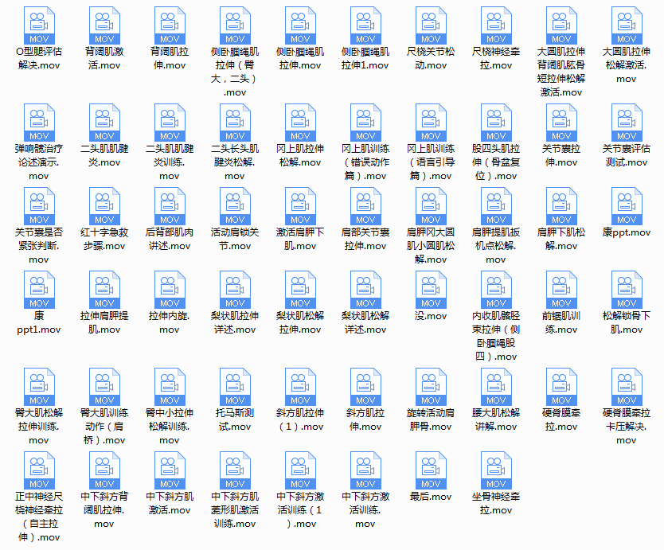Click file name 中下斜方激活训练.mov

pyautogui.click(x=365, y=509)
